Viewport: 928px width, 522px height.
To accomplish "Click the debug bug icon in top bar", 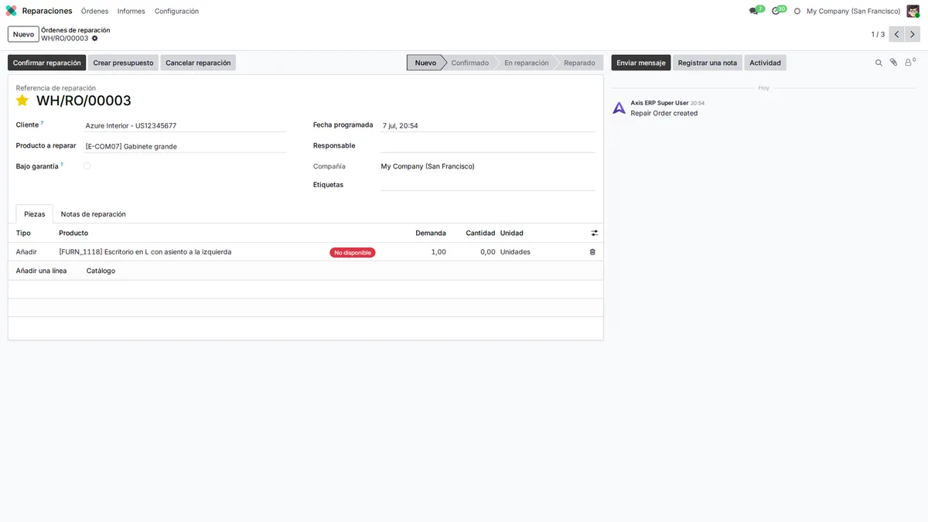I will pos(797,11).
